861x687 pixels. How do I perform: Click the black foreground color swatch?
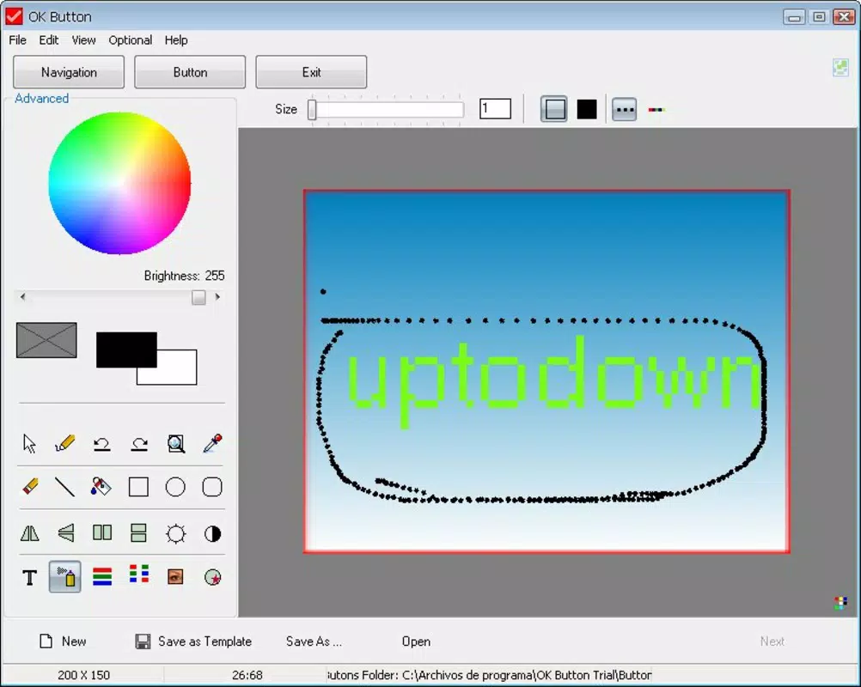(126, 350)
